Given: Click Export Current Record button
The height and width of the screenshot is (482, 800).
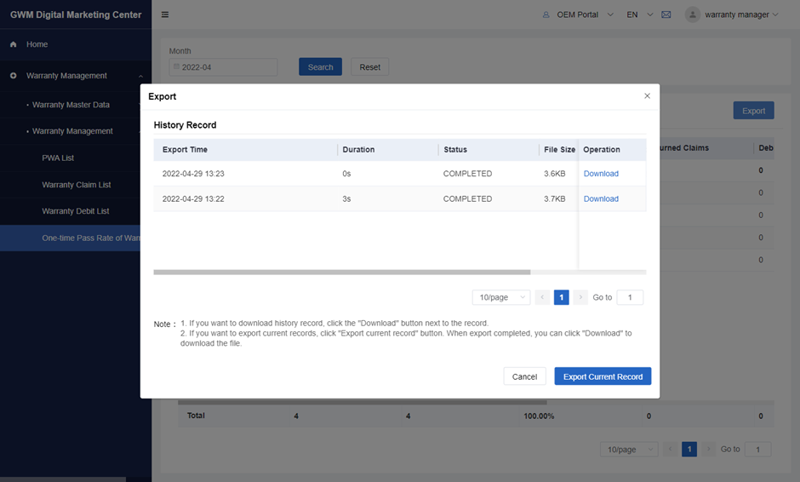Looking at the screenshot, I should click(x=603, y=376).
